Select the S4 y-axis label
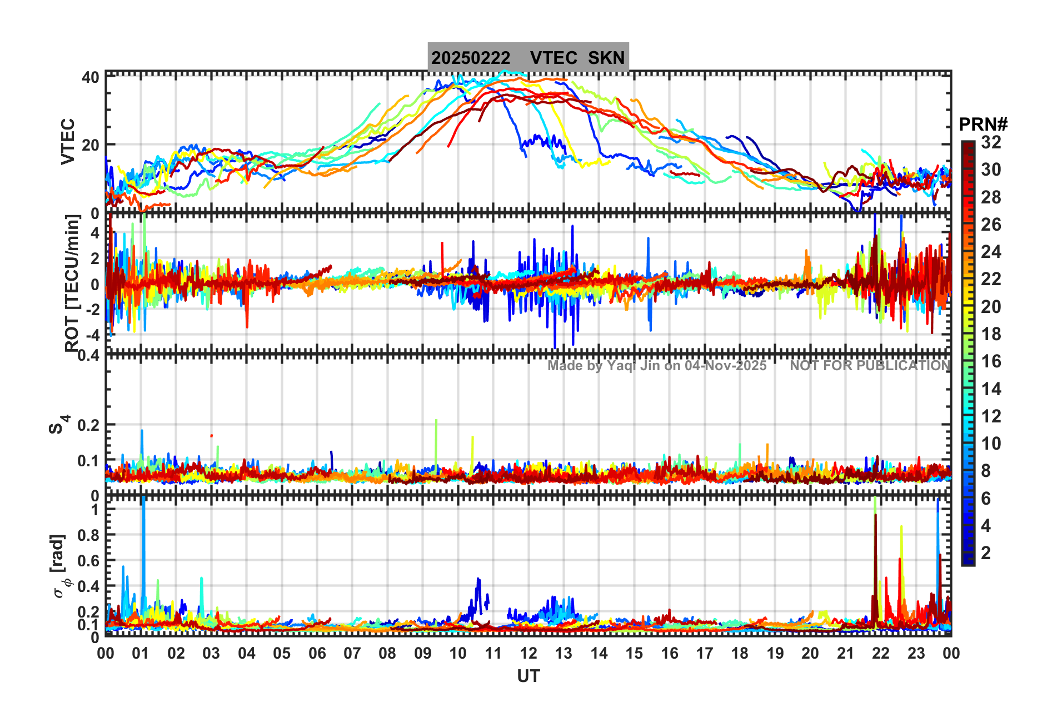Image resolution: width=1057 pixels, height=707 pixels. (x=59, y=424)
